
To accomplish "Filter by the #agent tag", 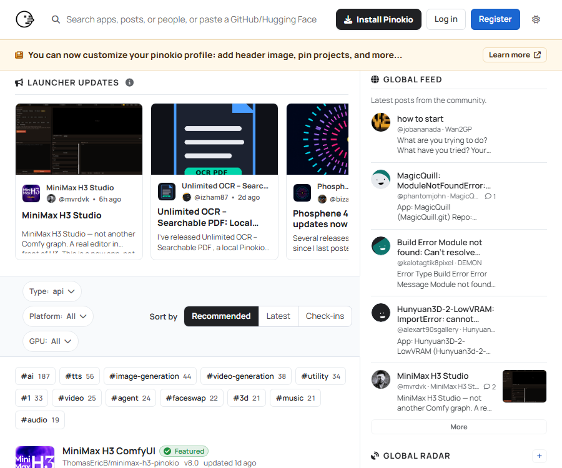I will click(x=131, y=398).
